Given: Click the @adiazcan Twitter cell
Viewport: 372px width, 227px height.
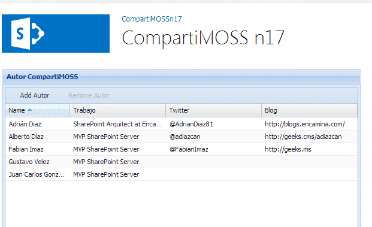Looking at the screenshot, I should pyautogui.click(x=185, y=137).
